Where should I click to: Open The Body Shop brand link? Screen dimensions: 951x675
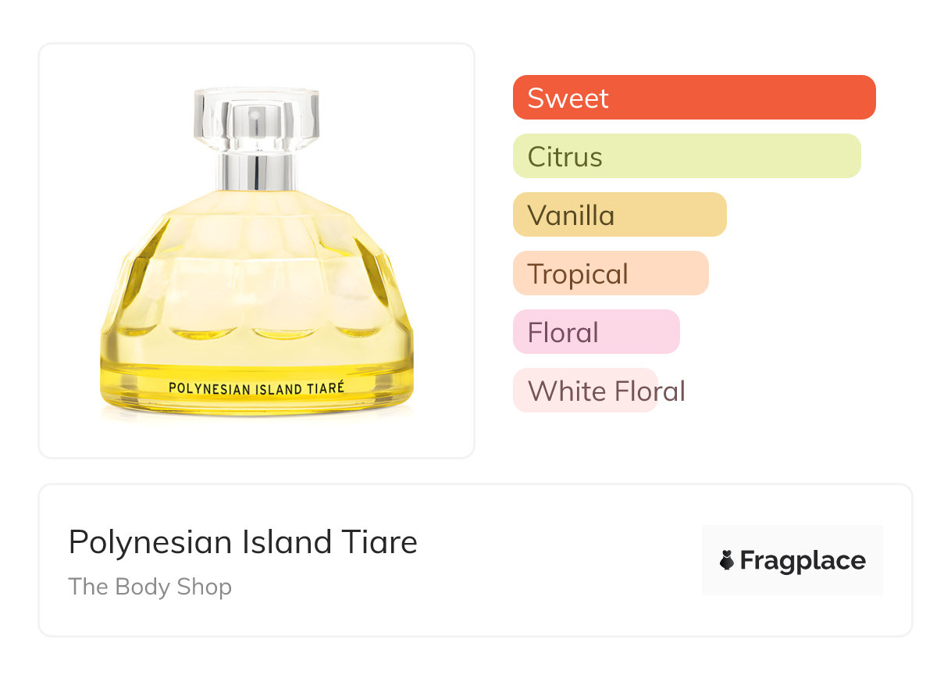click(150, 587)
